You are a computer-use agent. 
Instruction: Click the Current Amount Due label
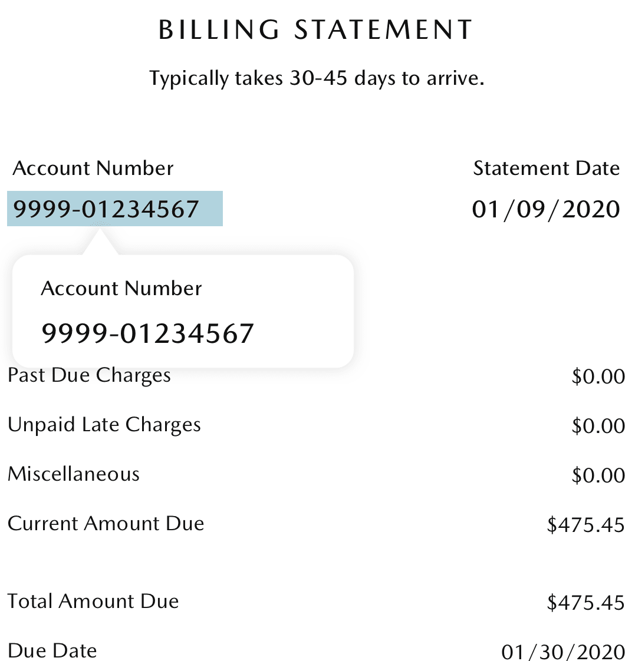[x=106, y=524]
